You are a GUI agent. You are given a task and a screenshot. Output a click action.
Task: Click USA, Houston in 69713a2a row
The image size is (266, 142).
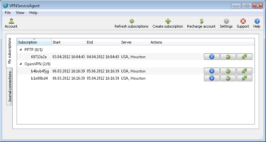point(133,57)
